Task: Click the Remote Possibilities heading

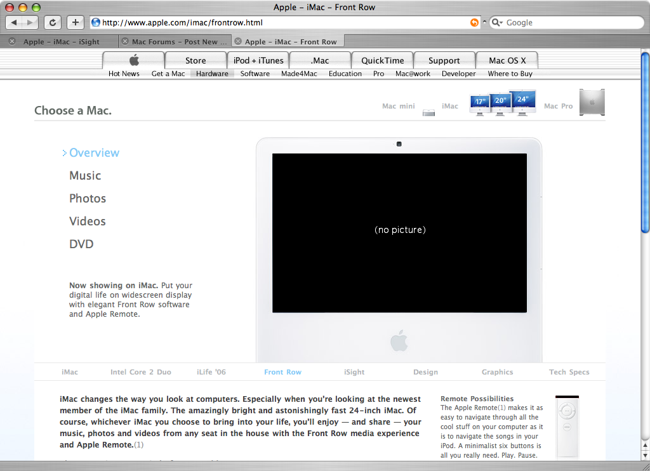Action: [x=477, y=399]
